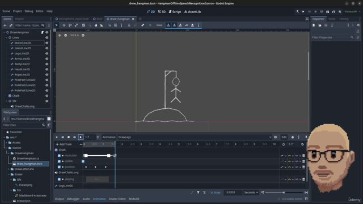Toggle the Snap option in animation panel

tap(216, 193)
